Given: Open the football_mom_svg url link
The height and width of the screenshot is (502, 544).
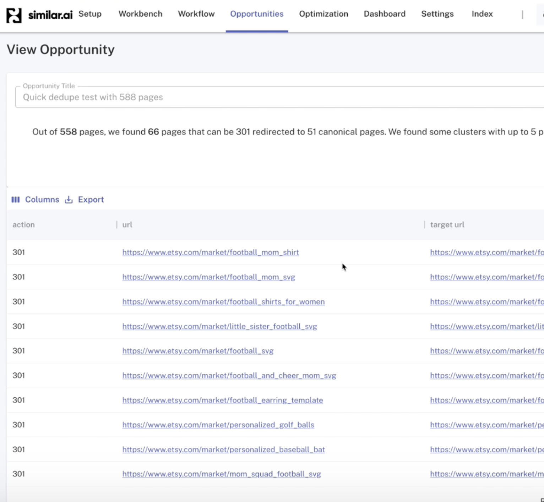Looking at the screenshot, I should tap(208, 277).
